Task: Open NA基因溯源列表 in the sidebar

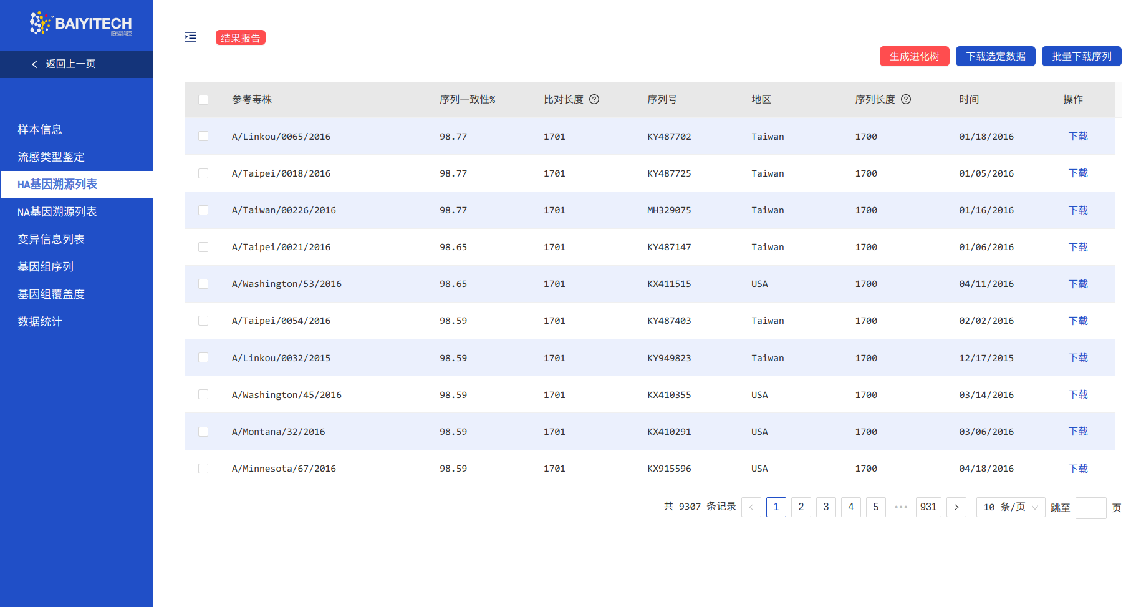Action: [x=77, y=211]
